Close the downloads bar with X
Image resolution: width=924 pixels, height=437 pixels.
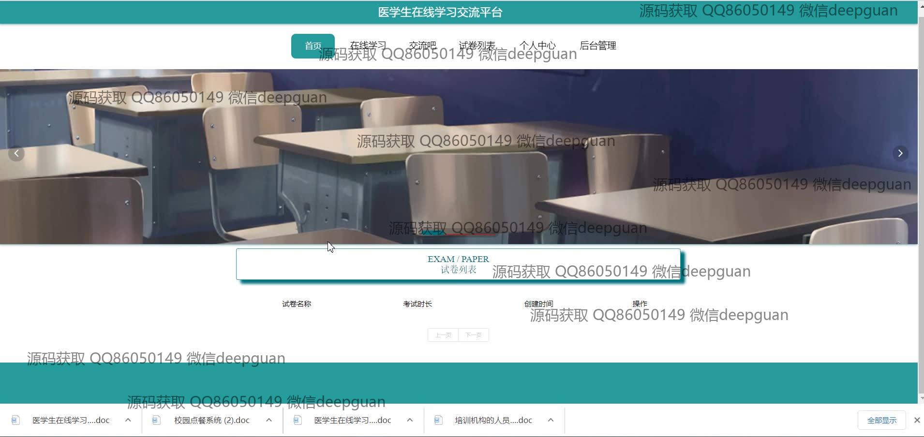tap(917, 420)
